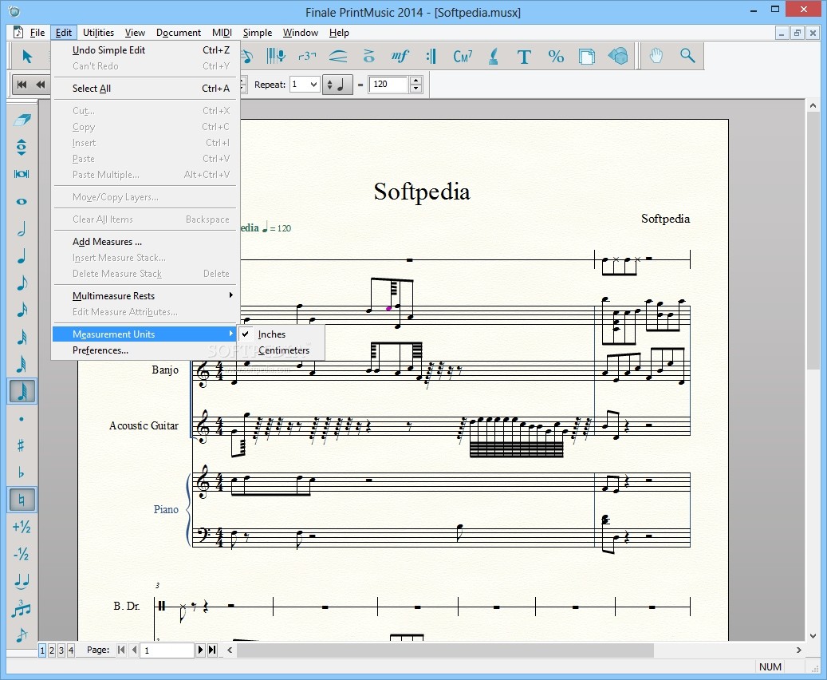
Task: Go to the previous page
Action: click(134, 650)
